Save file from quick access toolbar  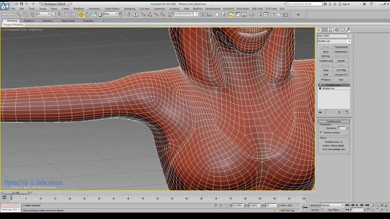click(21, 4)
